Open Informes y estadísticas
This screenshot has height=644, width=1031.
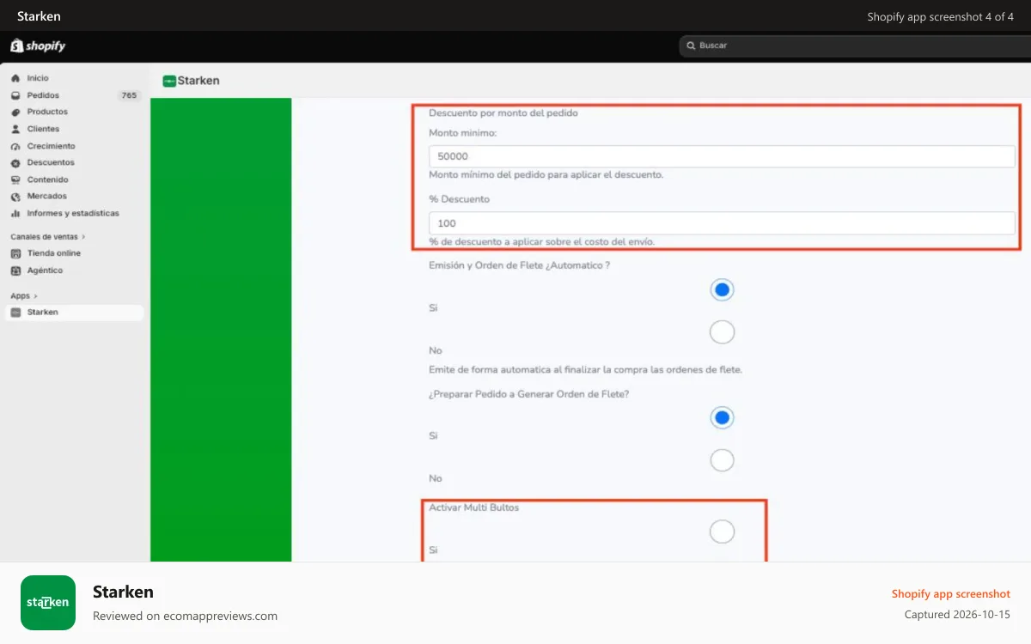pos(74,213)
